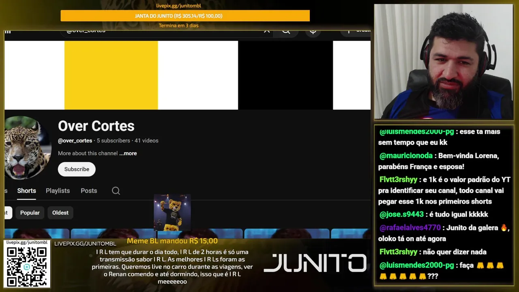Expand channel description with the ...more link
The image size is (519, 292).
[x=128, y=153]
